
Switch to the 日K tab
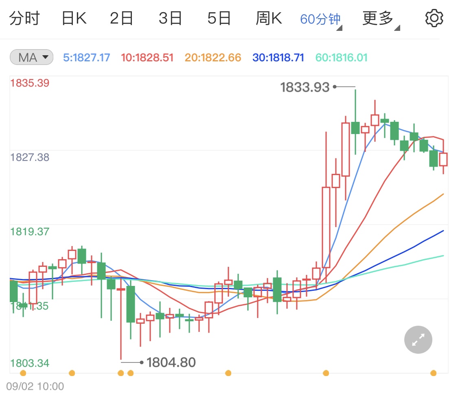point(74,18)
